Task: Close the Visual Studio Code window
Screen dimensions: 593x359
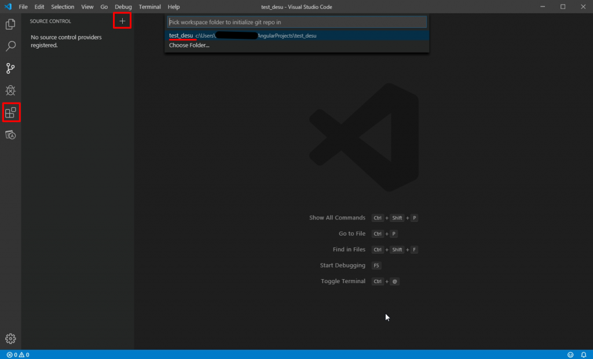Action: (583, 7)
